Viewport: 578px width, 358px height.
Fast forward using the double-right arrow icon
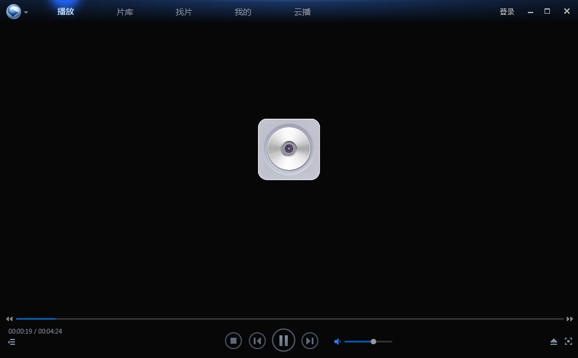(x=570, y=319)
